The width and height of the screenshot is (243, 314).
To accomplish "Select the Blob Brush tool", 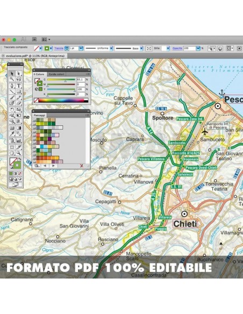I will pyautogui.click(x=12, y=103).
